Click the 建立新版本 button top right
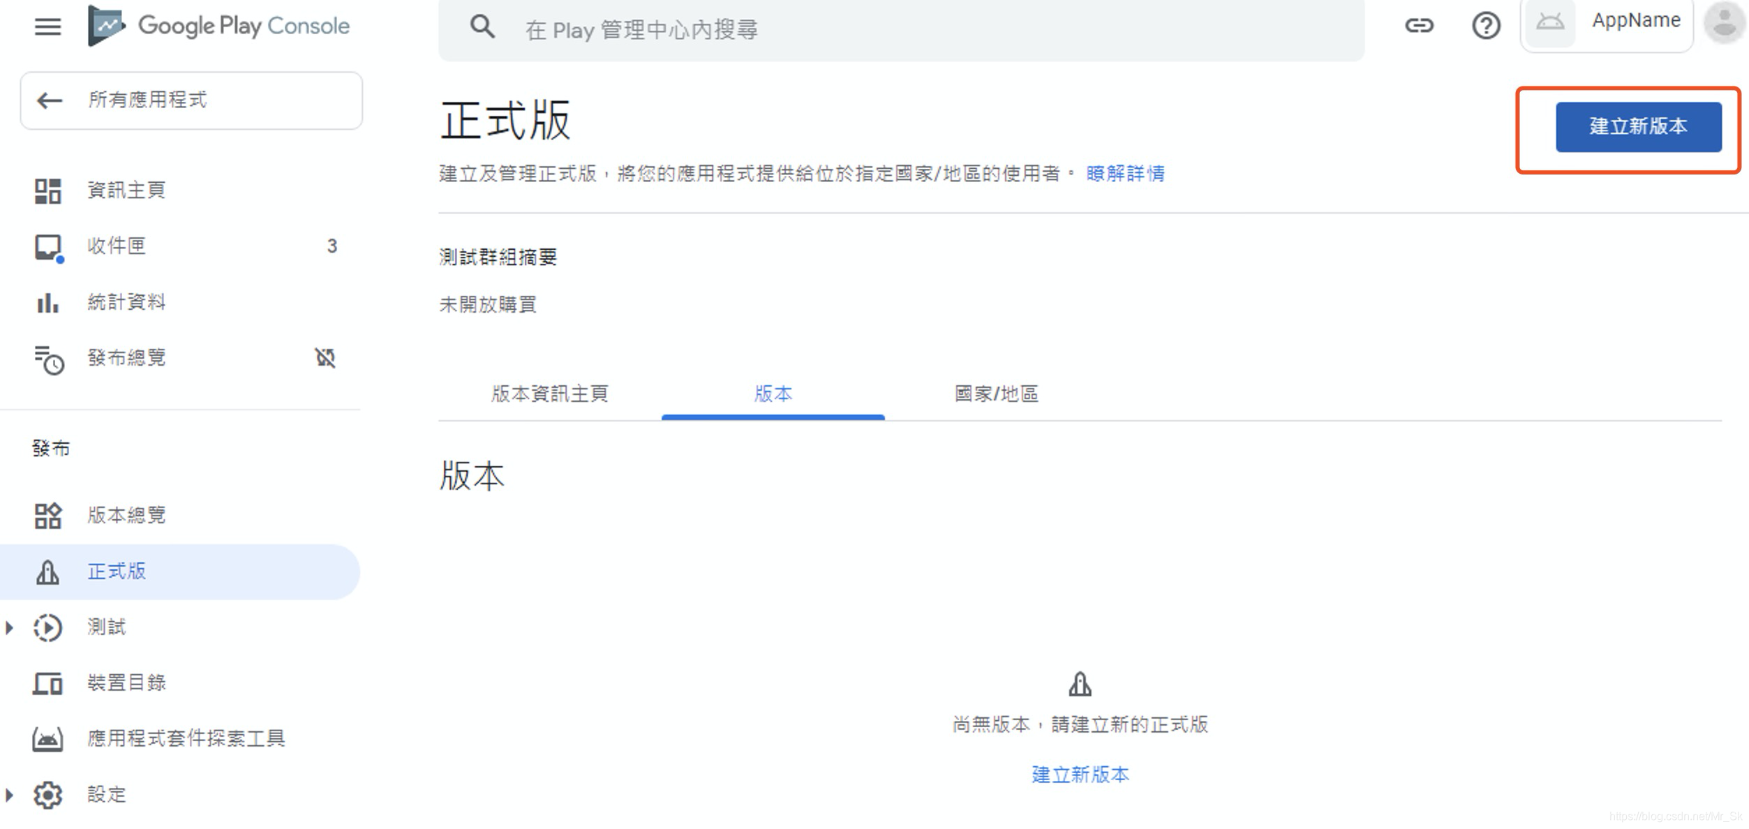Viewport: 1749px width, 829px height. 1639,127
